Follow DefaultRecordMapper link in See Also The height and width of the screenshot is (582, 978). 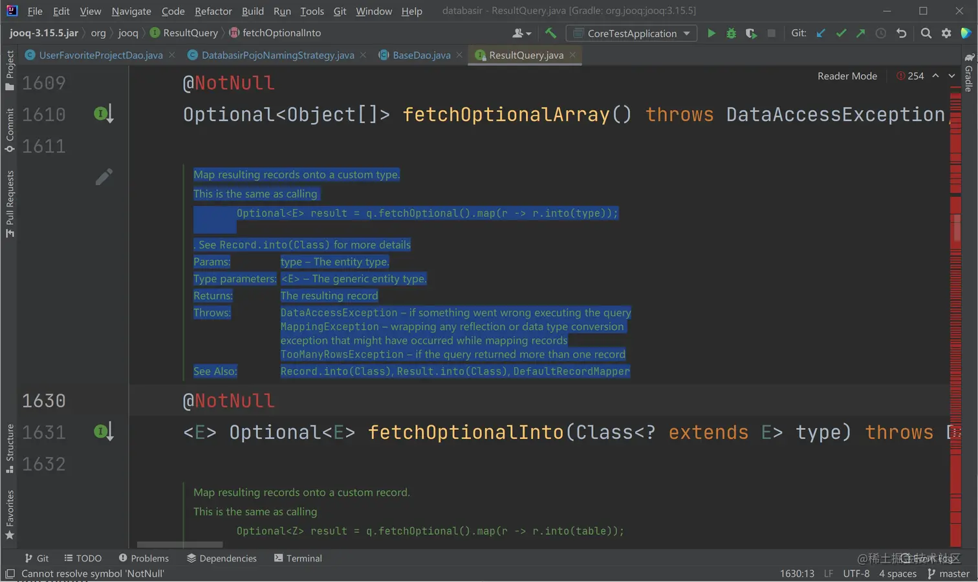click(x=571, y=371)
